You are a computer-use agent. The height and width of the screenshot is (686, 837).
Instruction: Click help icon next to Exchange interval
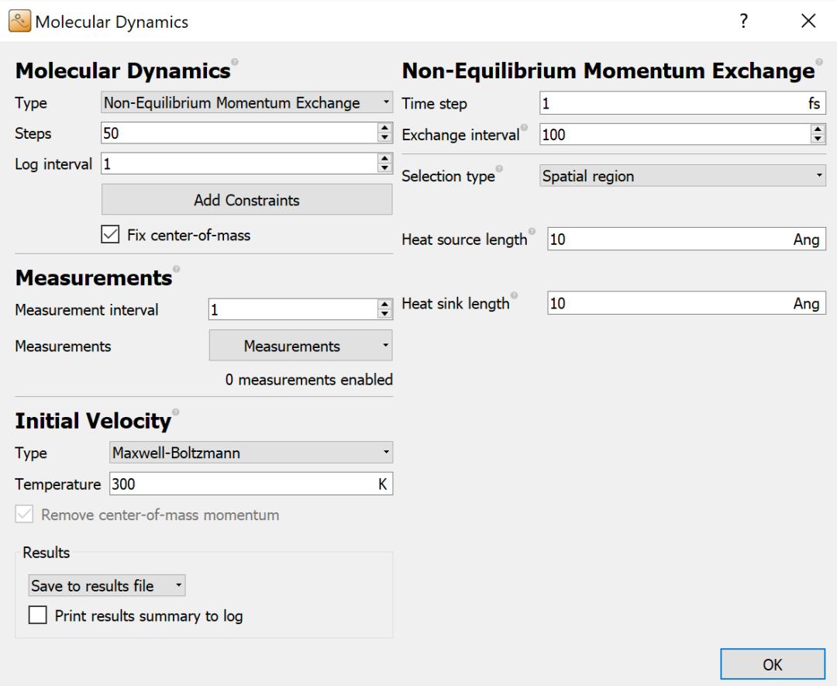[x=525, y=128]
